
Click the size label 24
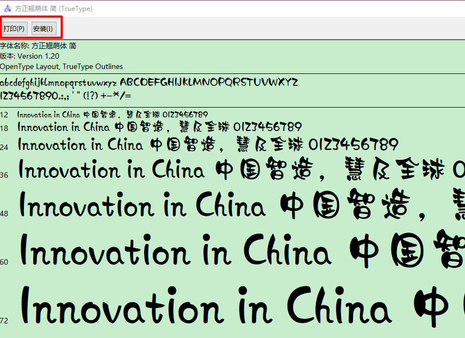click(x=4, y=147)
